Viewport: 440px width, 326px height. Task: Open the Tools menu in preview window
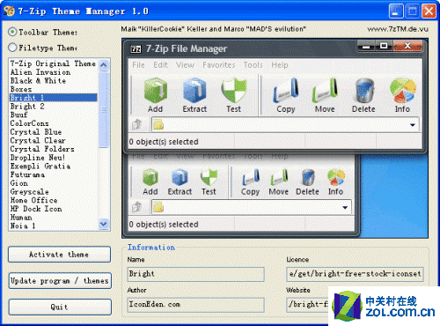[253, 65]
